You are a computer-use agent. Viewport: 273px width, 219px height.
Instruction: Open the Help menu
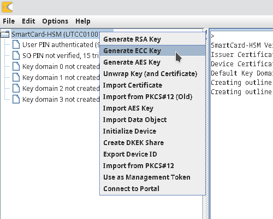(x=83, y=21)
